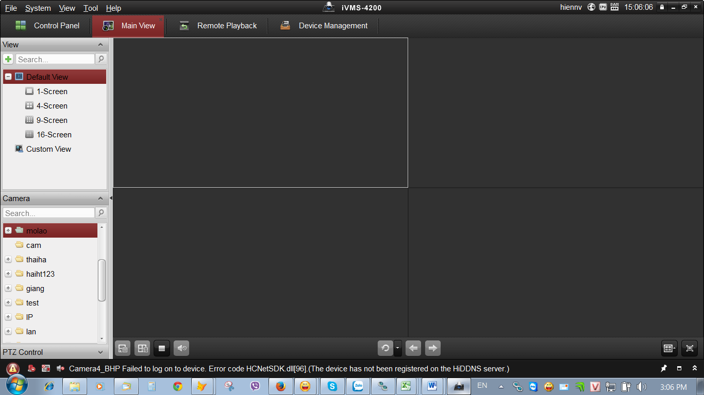Screen dimensions: 704x395
Task: Click the green add view plus icon
Action: pos(8,59)
